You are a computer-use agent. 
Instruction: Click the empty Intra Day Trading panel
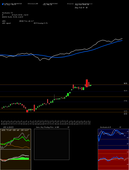[52, 144]
